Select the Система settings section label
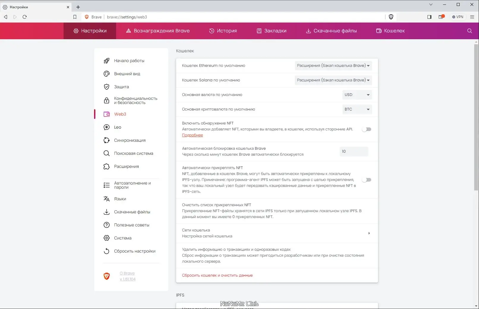This screenshot has width=479, height=309. click(x=123, y=238)
